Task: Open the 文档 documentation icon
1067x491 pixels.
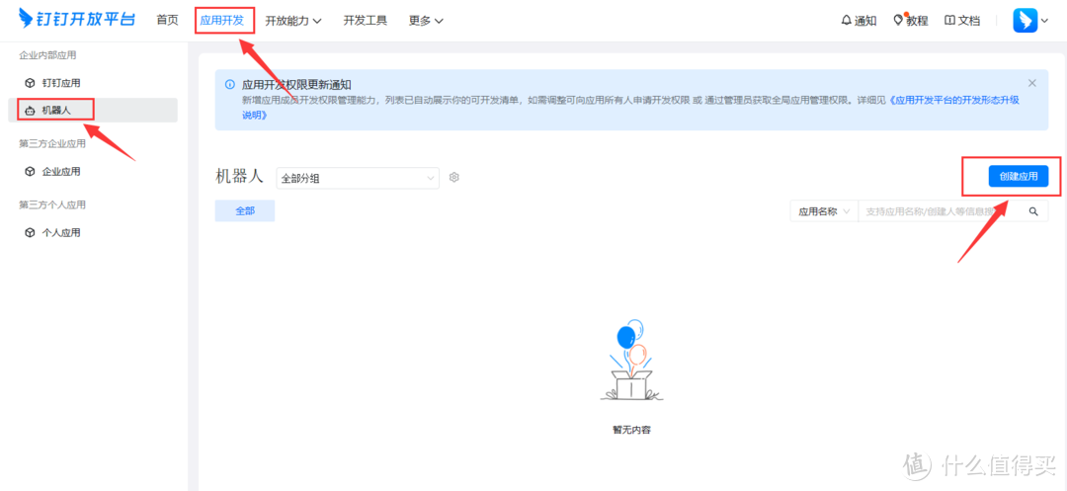Action: (962, 21)
